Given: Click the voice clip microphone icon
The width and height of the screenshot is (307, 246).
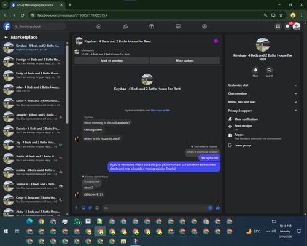Looking at the screenshot, I should [x=76, y=208].
